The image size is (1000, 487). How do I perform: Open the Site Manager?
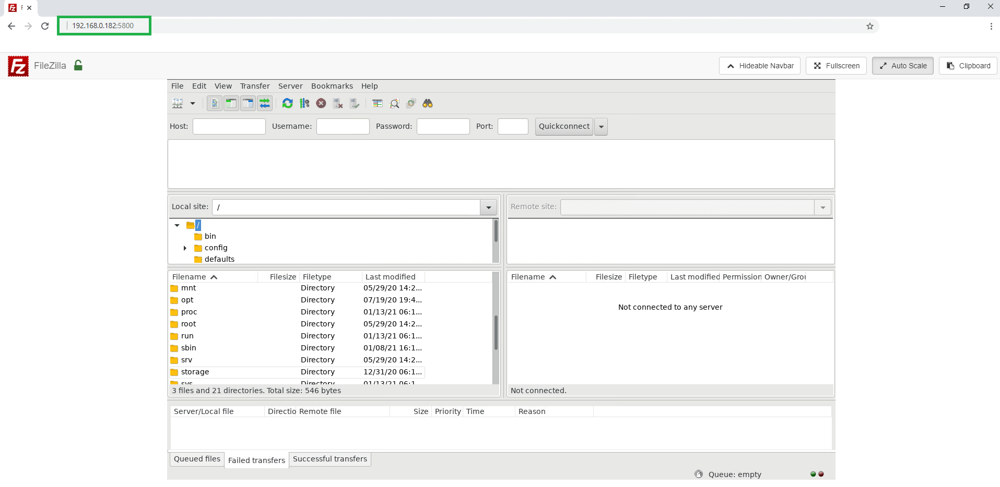pos(178,103)
